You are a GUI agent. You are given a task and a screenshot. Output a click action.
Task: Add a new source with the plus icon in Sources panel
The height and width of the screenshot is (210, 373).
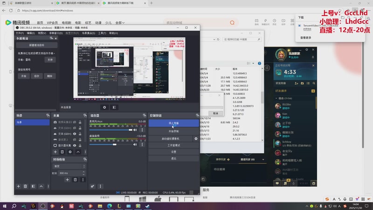pos(55,152)
